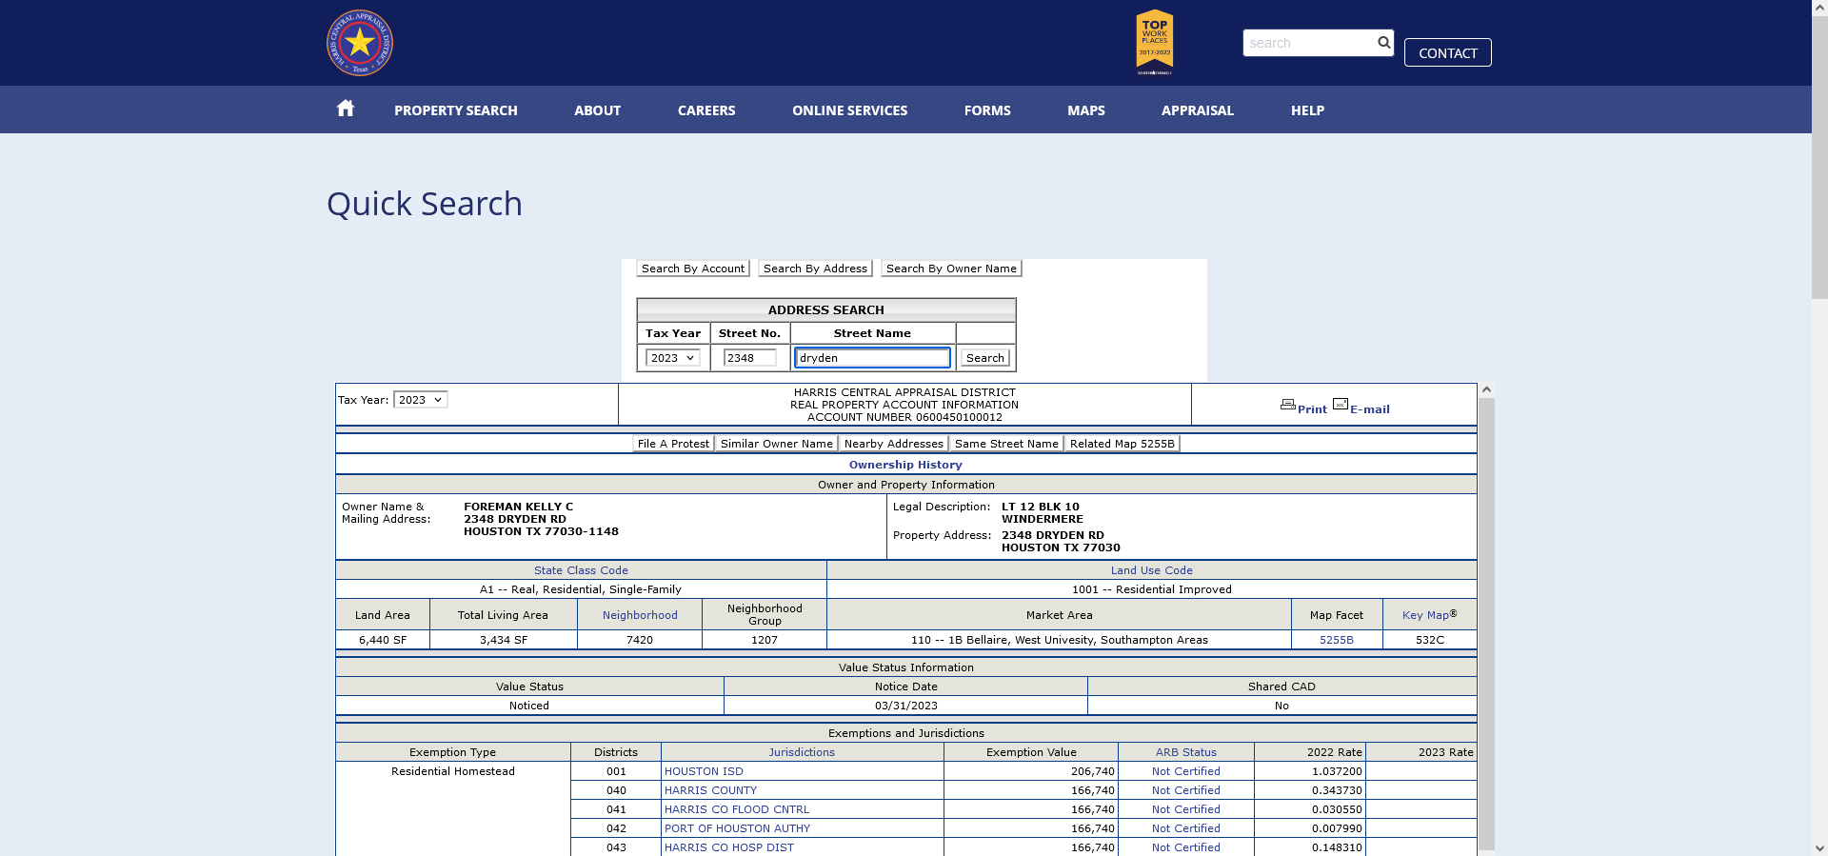Click the Neighborhood header link
The image size is (1828, 856).
point(640,615)
